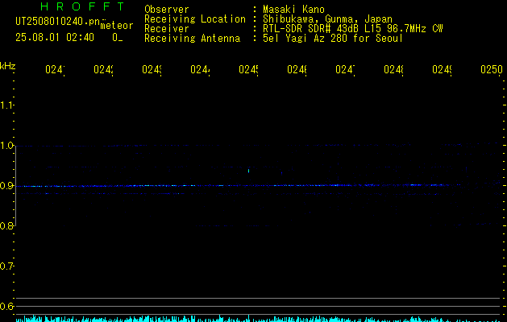Viewport: 507px width, 322px height.
Task: Click the 0245 time marker
Action: [248, 70]
